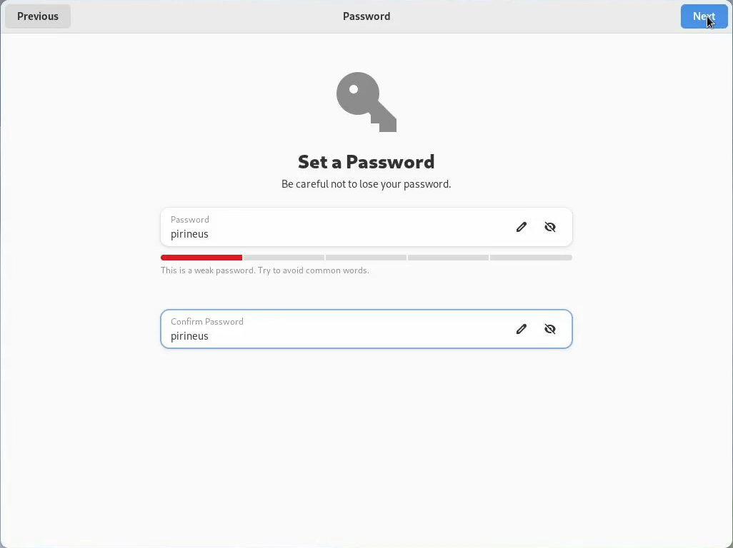Click the red password strength segment
Screen dimensions: 733x548
[x=201, y=258]
